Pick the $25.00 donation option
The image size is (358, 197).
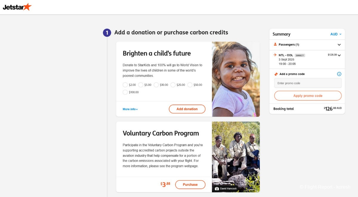coord(173,85)
